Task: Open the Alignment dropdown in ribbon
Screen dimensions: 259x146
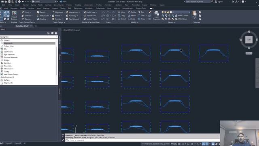Action: (x=58, y=12)
